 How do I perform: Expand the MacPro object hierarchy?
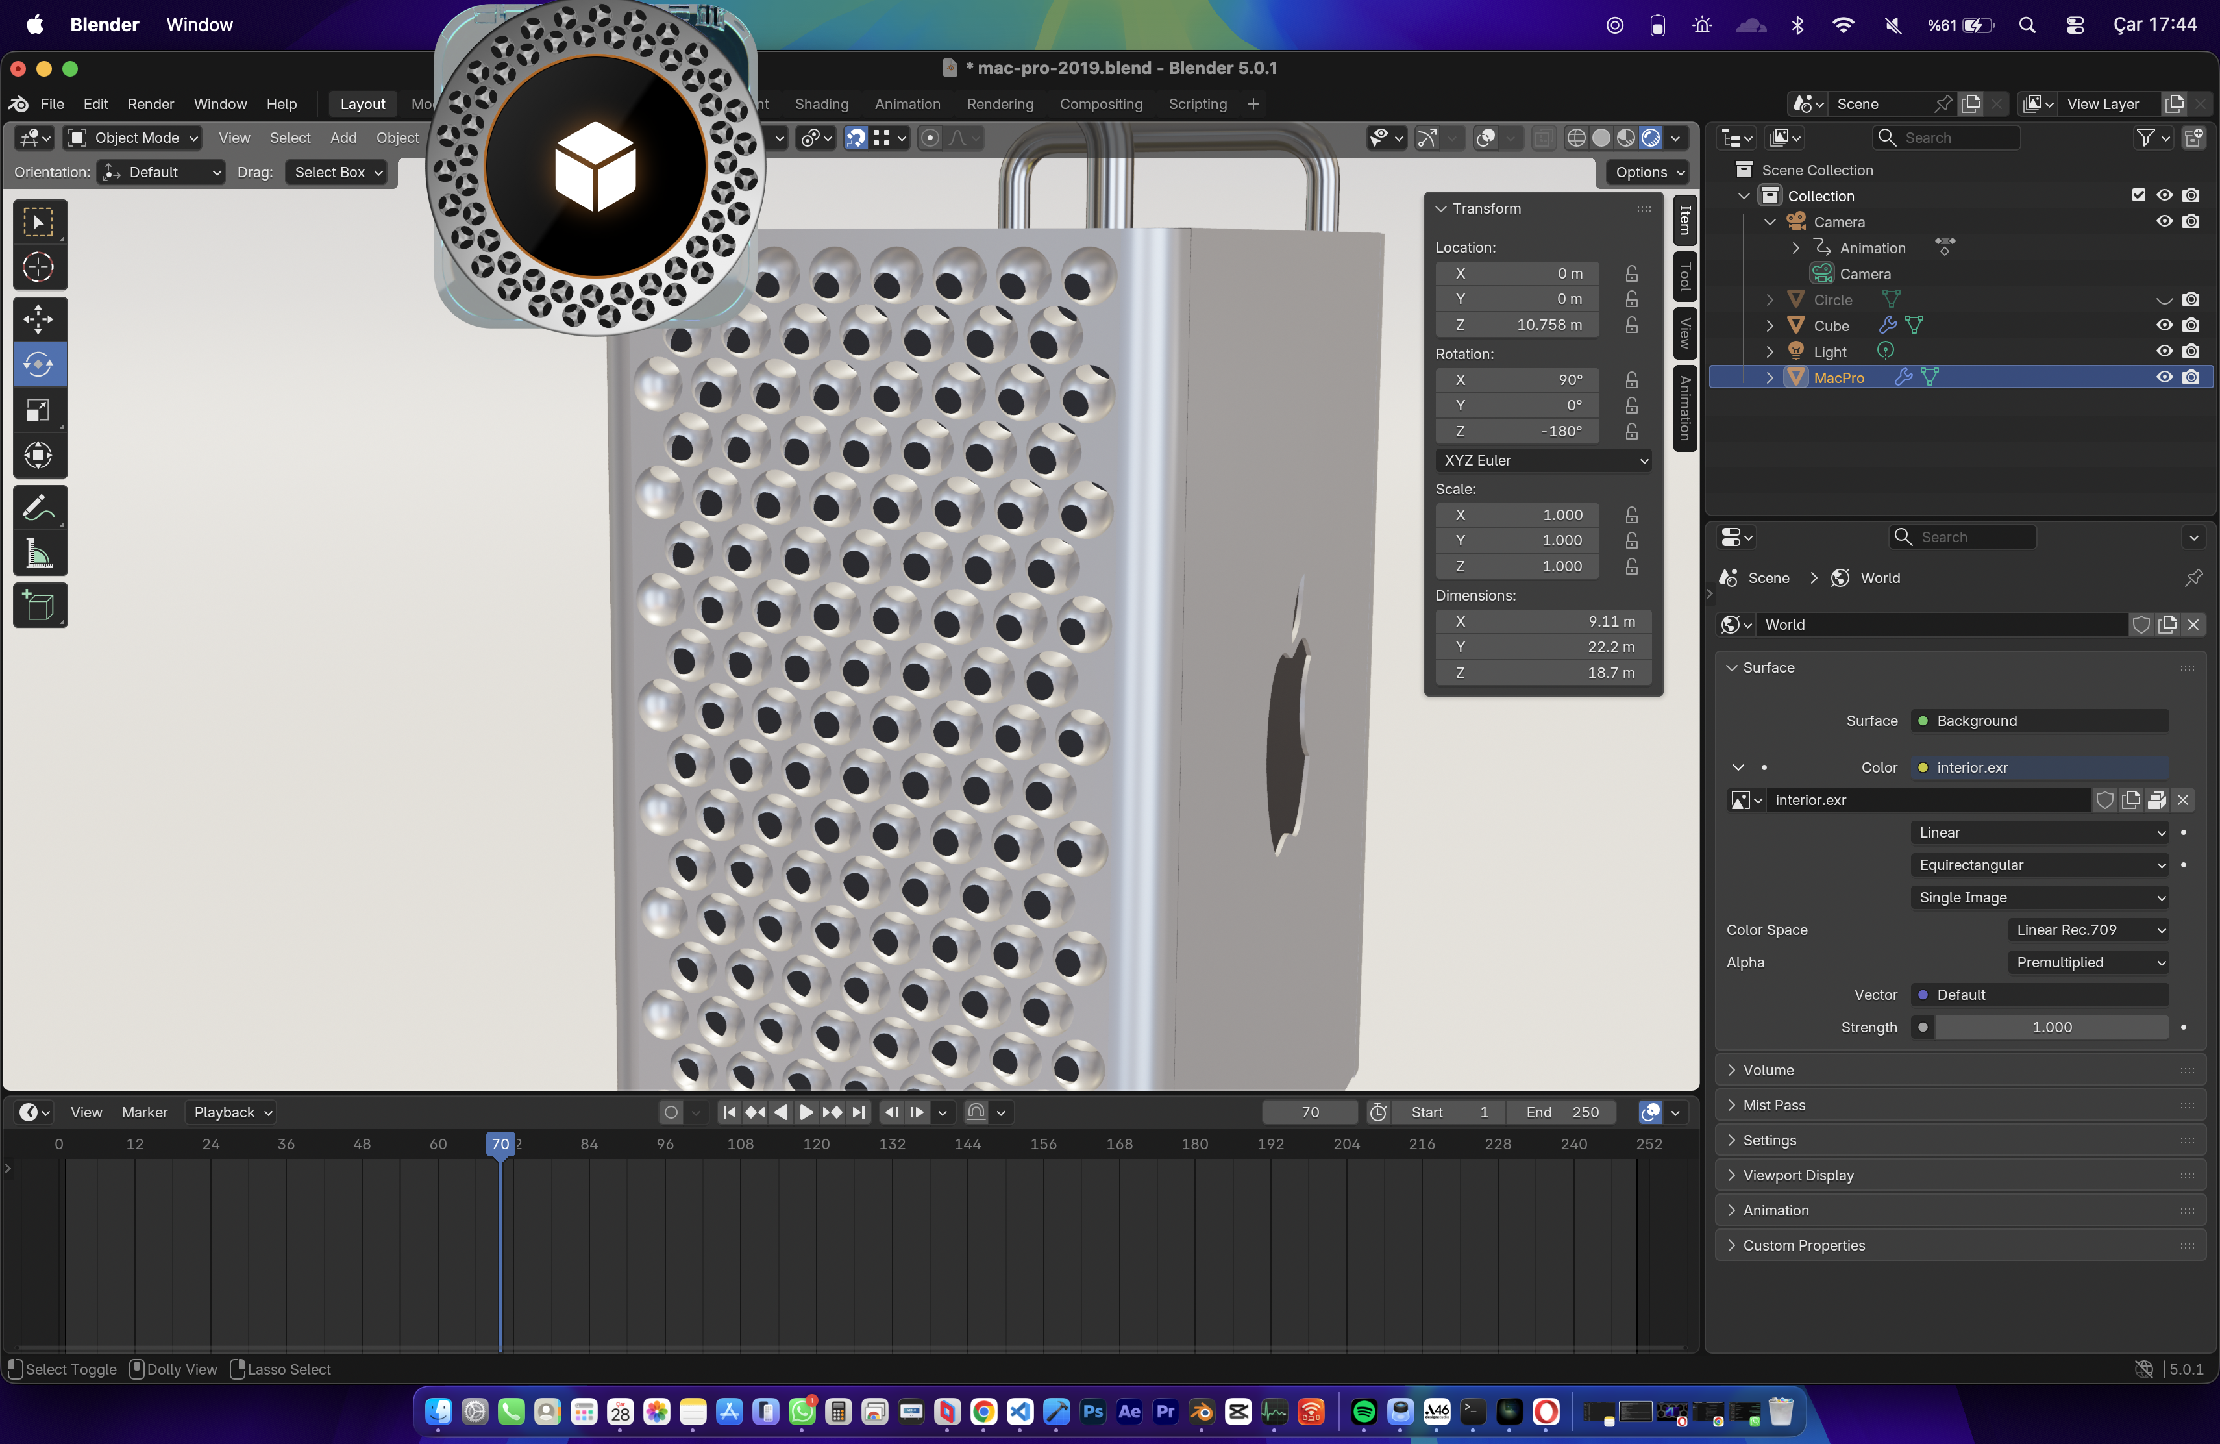tap(1769, 377)
